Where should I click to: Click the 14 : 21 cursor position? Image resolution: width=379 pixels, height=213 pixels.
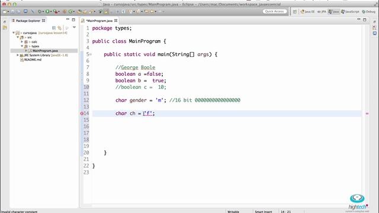tap(285, 212)
